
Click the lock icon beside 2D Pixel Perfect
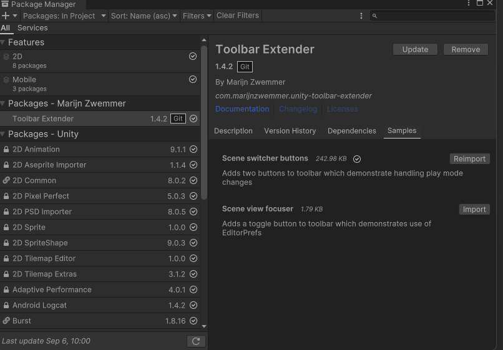(x=6, y=196)
